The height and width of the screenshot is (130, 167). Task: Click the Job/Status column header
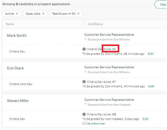pos(95,24)
